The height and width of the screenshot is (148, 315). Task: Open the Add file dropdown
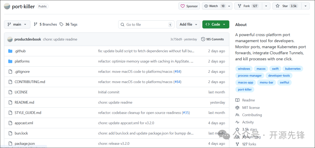(x=188, y=24)
